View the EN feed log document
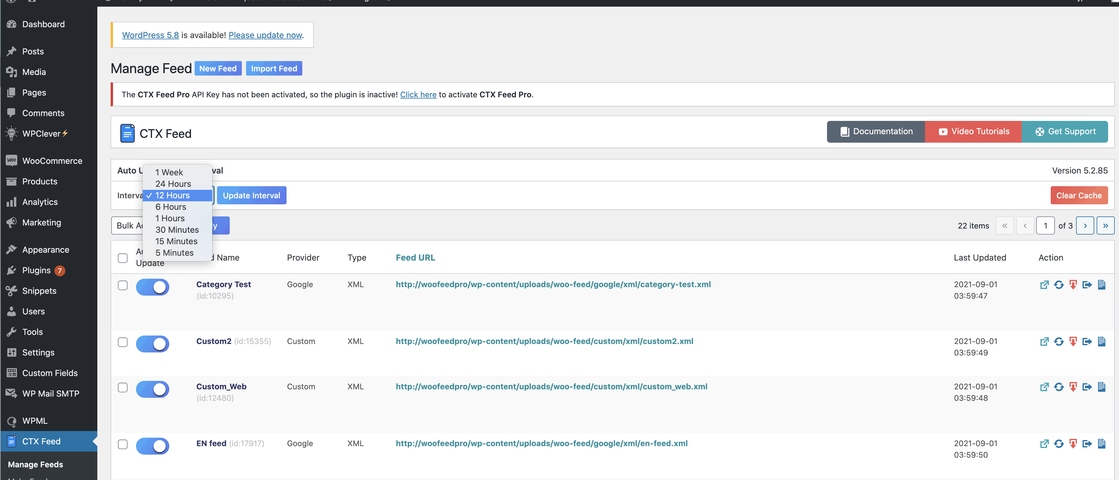This screenshot has height=480, width=1119. [1102, 444]
